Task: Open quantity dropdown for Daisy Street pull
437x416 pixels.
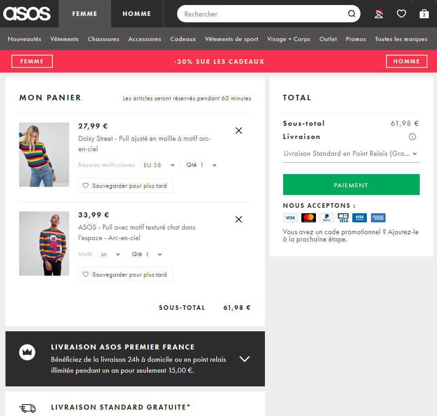Action: click(x=201, y=165)
